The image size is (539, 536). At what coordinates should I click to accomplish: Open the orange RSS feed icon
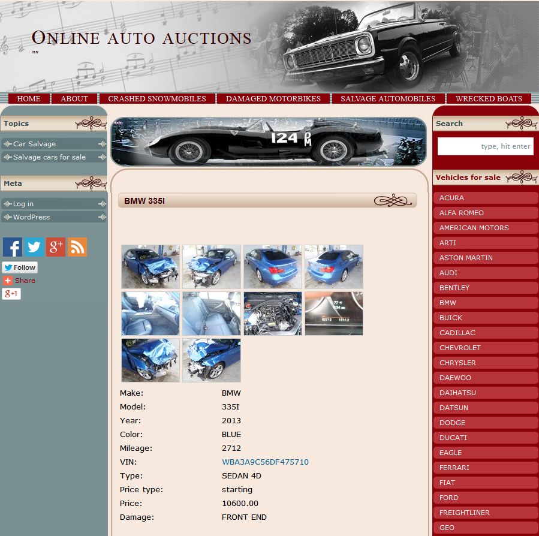(x=77, y=247)
